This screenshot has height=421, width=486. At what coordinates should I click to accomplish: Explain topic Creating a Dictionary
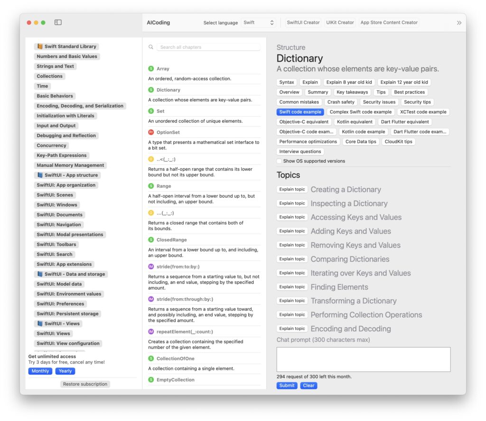point(292,190)
